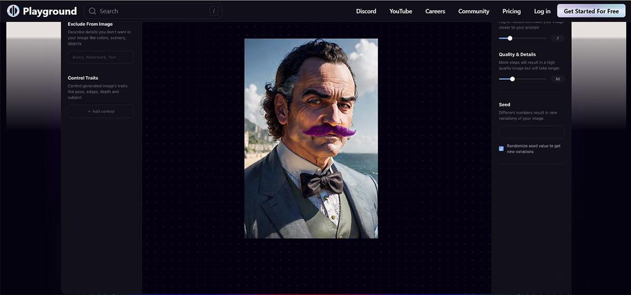Select the Quality value box showing 50
The width and height of the screenshot is (631, 295).
(557, 79)
